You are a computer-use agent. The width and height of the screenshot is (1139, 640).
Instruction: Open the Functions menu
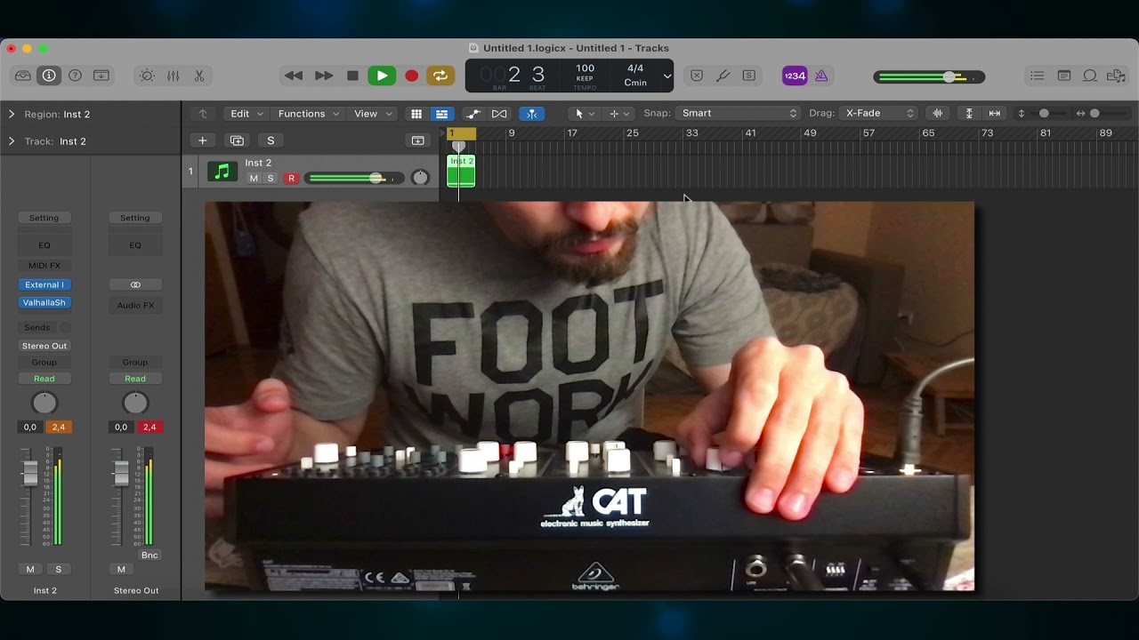308,114
